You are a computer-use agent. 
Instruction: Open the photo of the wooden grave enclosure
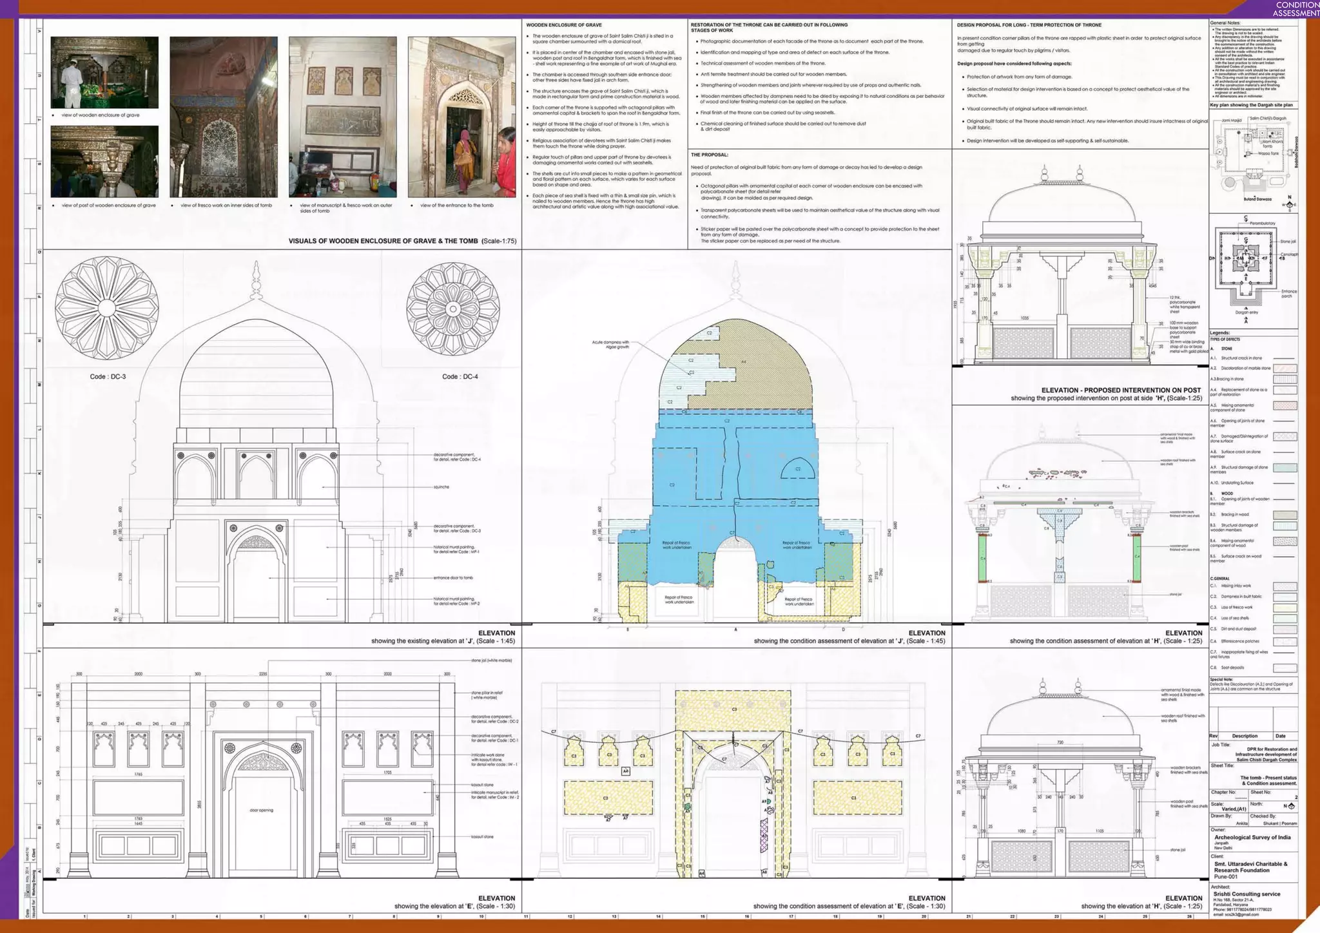[104, 72]
